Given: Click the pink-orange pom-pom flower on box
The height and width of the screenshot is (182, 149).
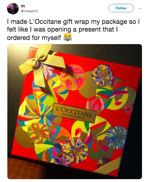Looking at the screenshot, I should (x=73, y=77).
